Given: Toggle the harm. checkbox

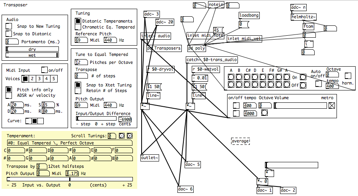Looking at the screenshot, I should point(348,75).
